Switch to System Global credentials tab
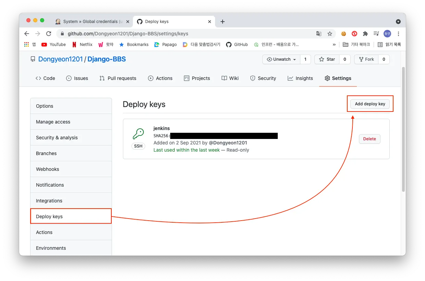This screenshot has height=281, width=425. coord(92,22)
